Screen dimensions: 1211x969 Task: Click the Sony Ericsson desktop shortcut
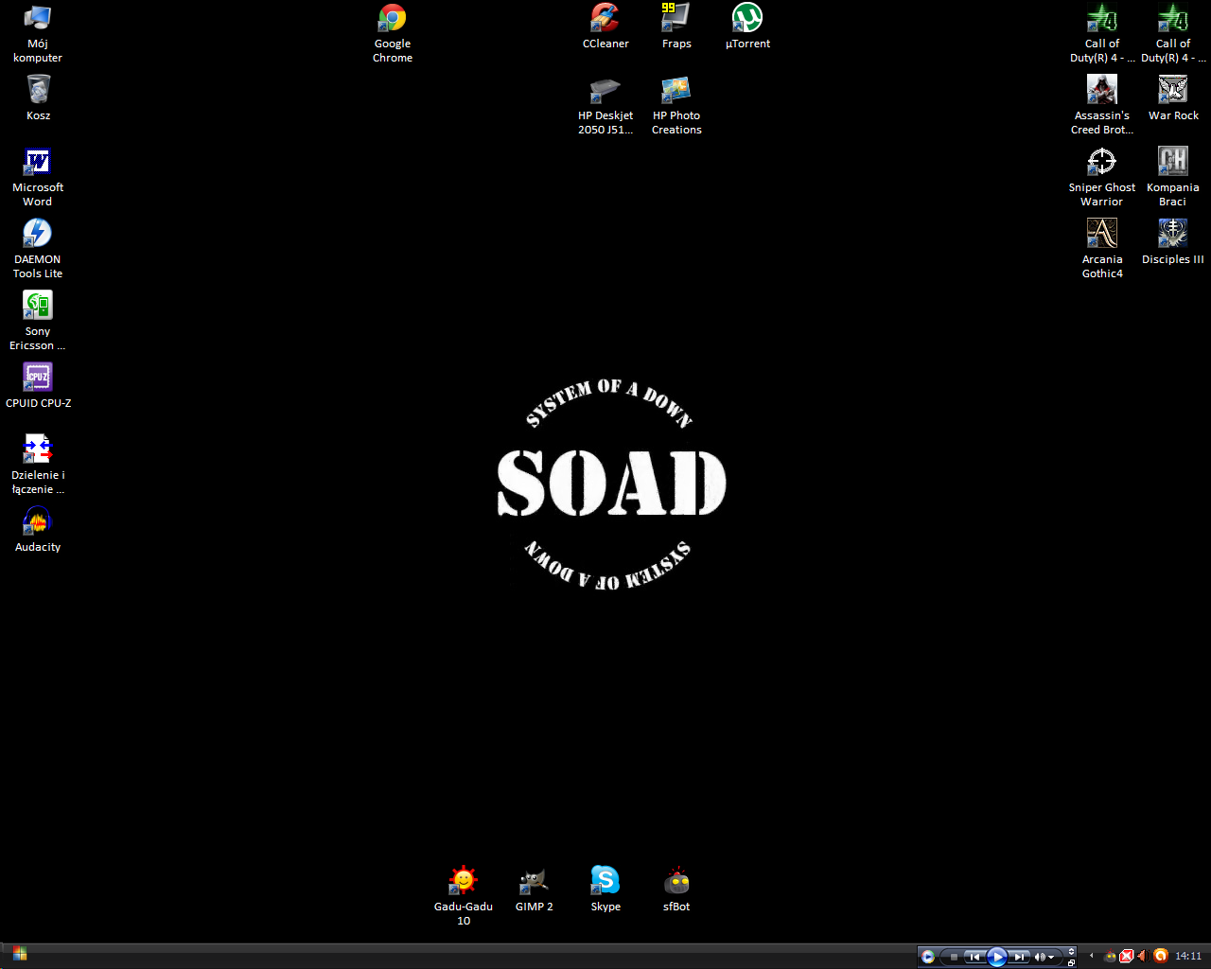click(x=38, y=321)
